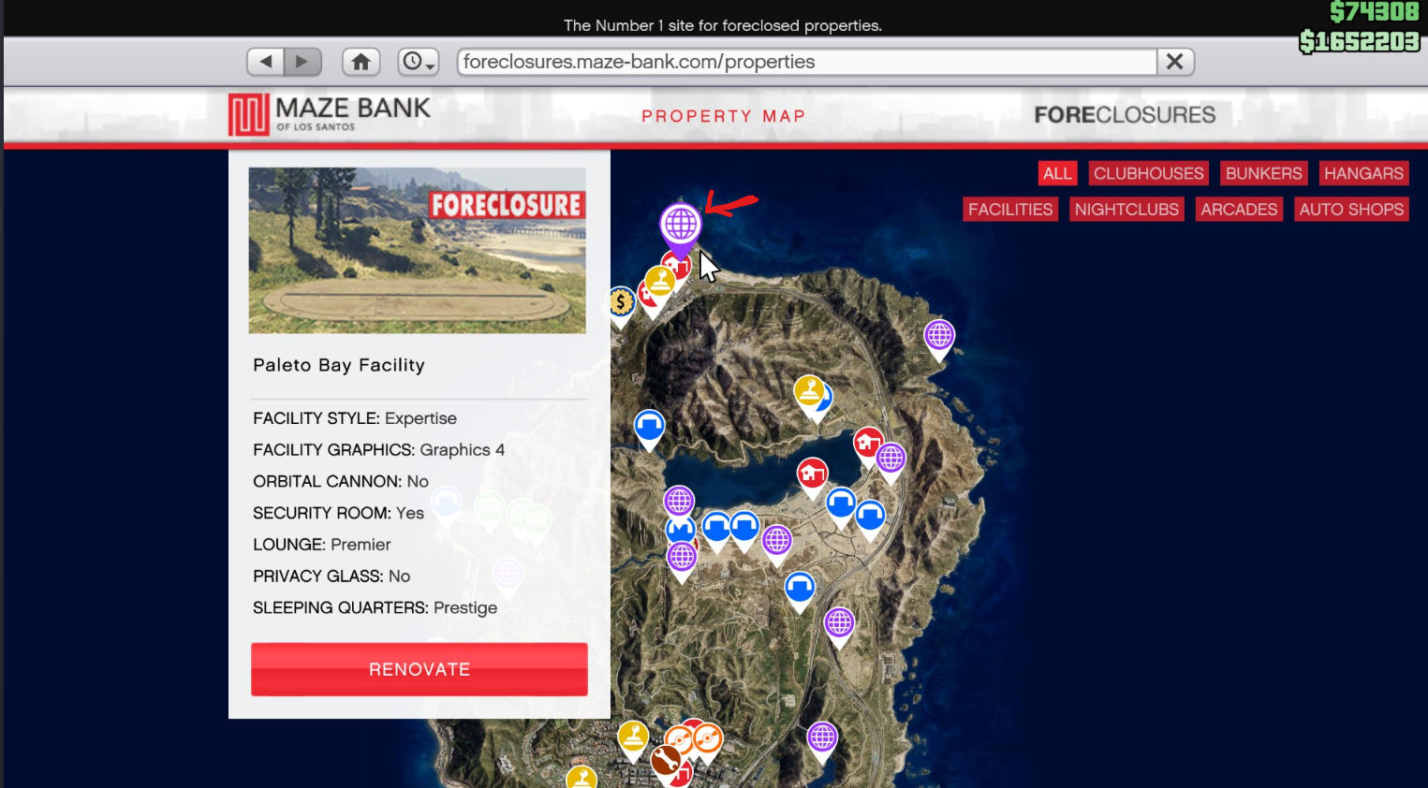
Task: Click the foreclosures.maze-bank.com address bar
Action: [806, 62]
